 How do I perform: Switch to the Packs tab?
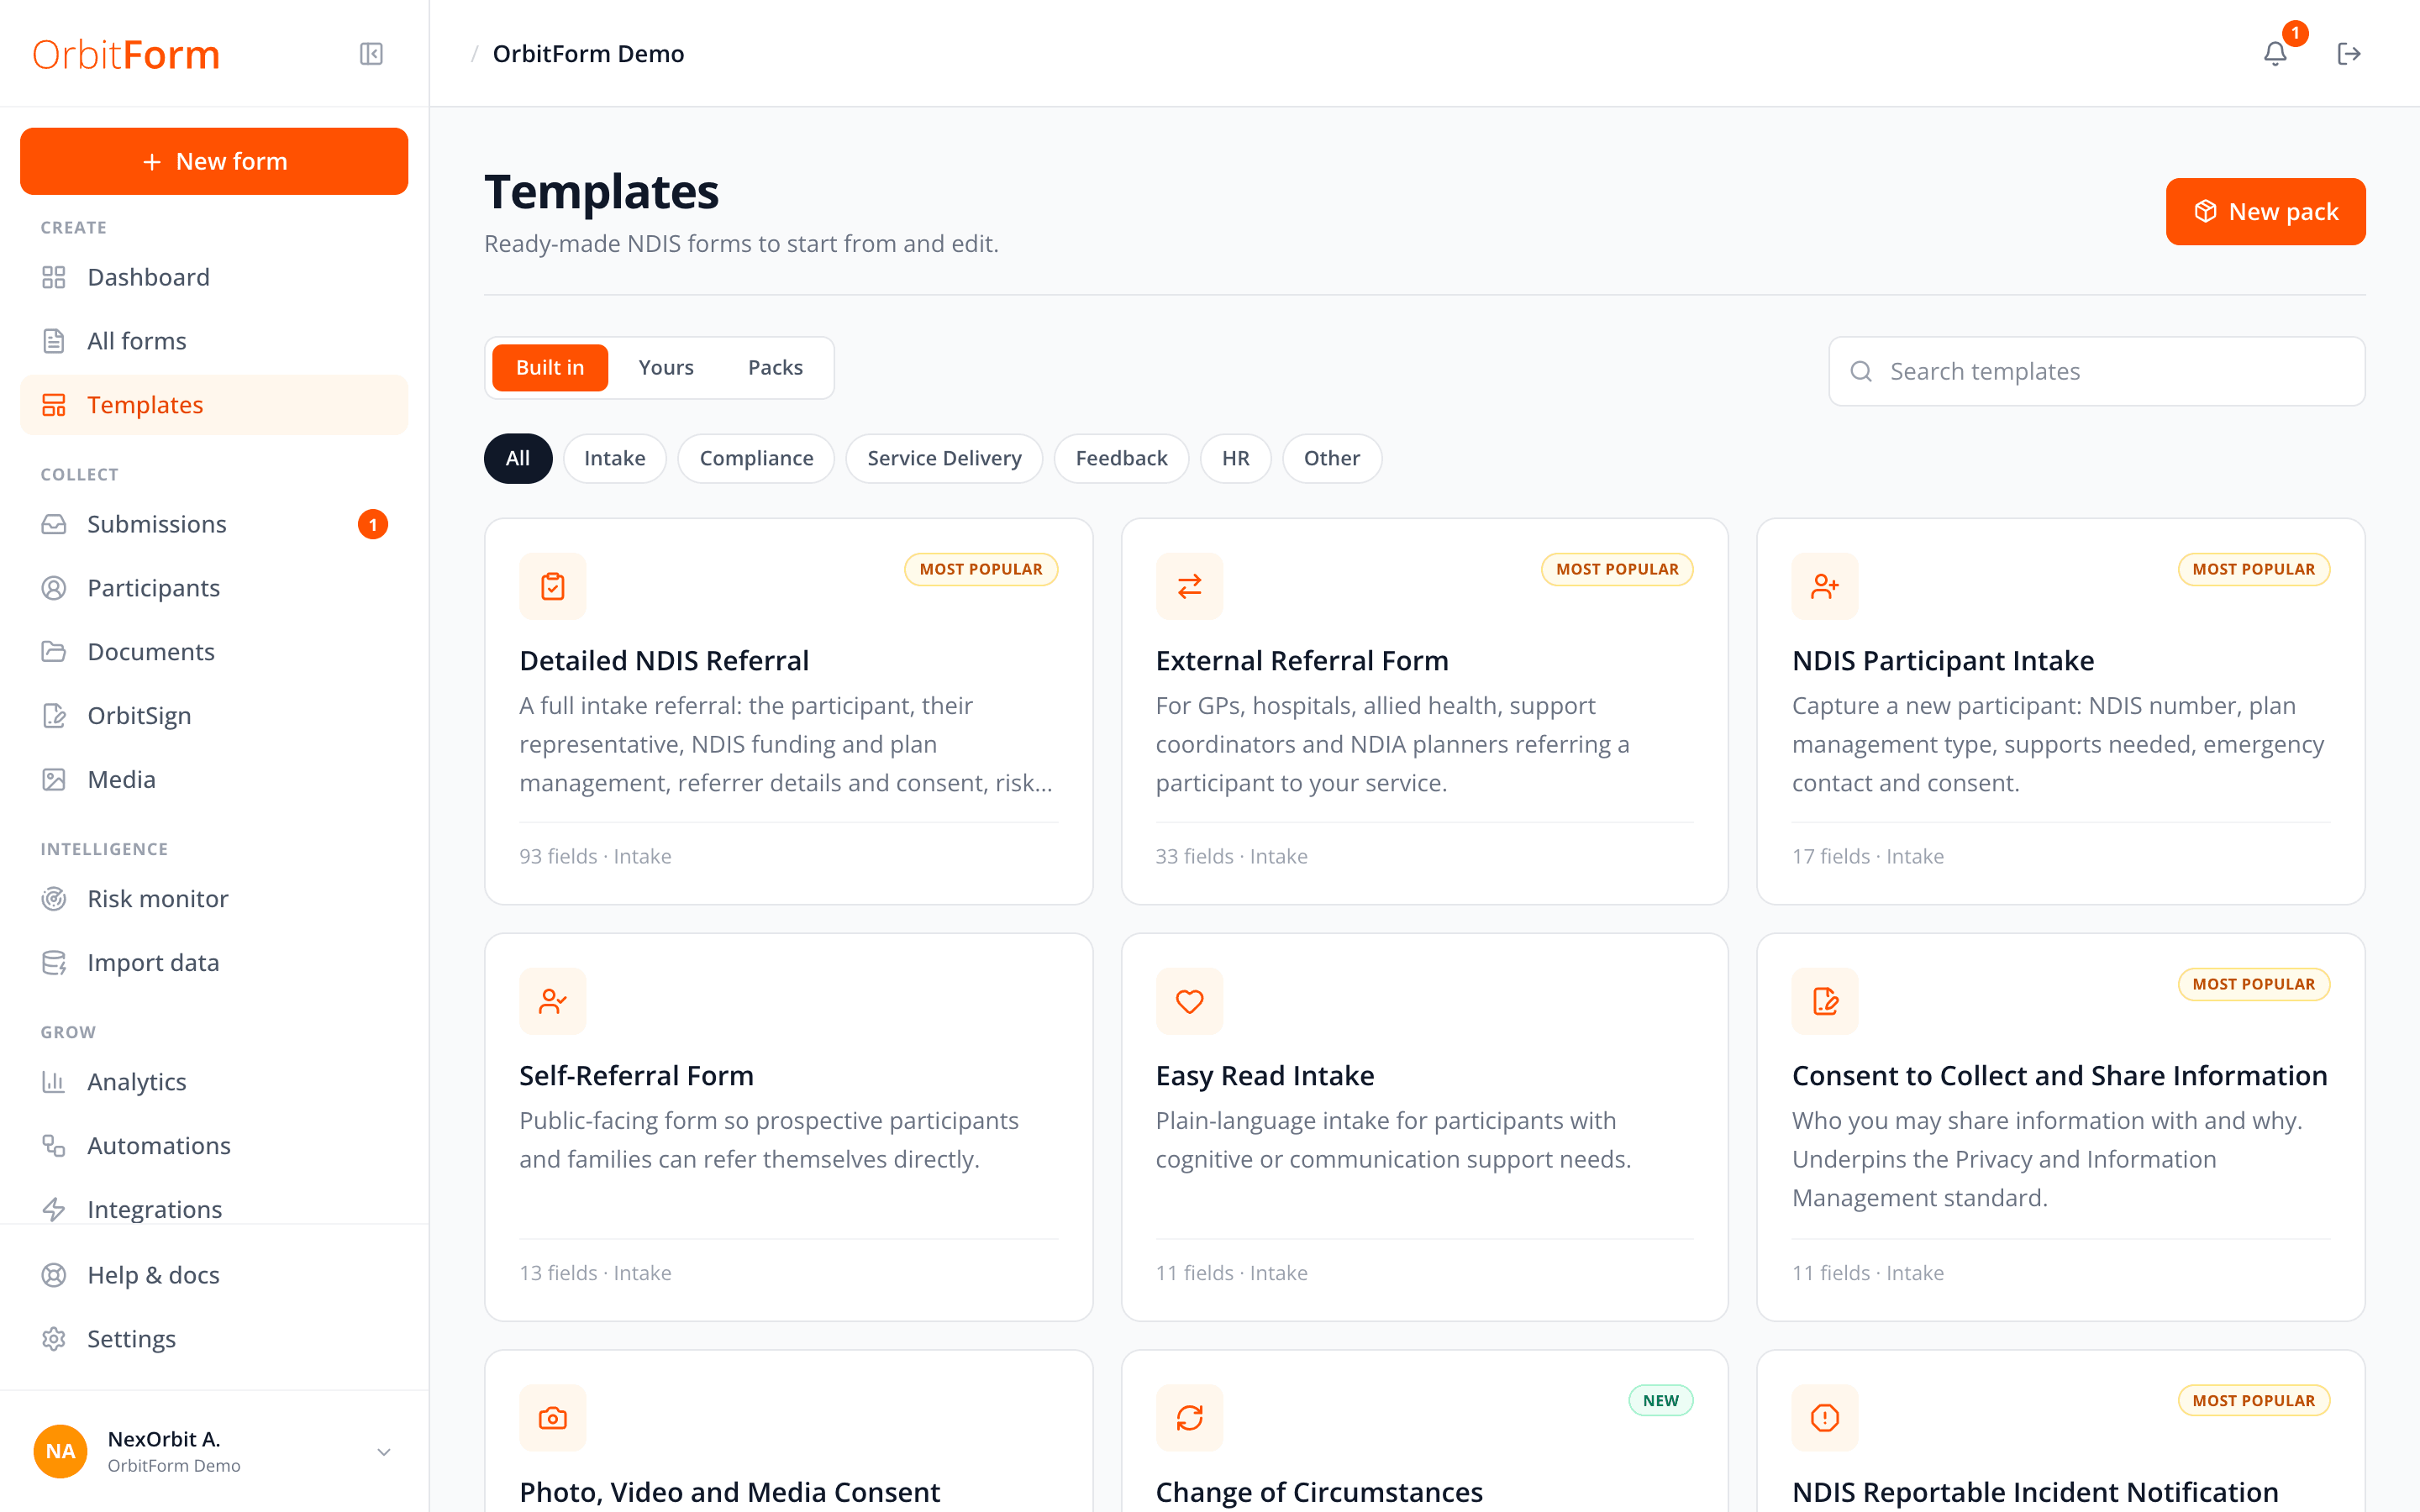click(x=775, y=368)
